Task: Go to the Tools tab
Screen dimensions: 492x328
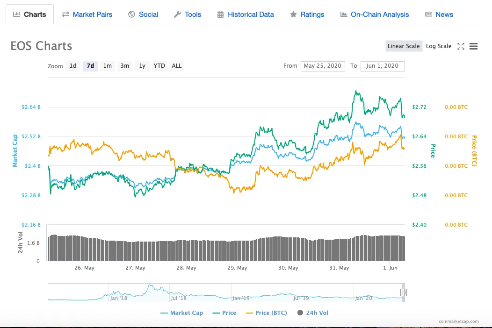Action: pos(188,14)
